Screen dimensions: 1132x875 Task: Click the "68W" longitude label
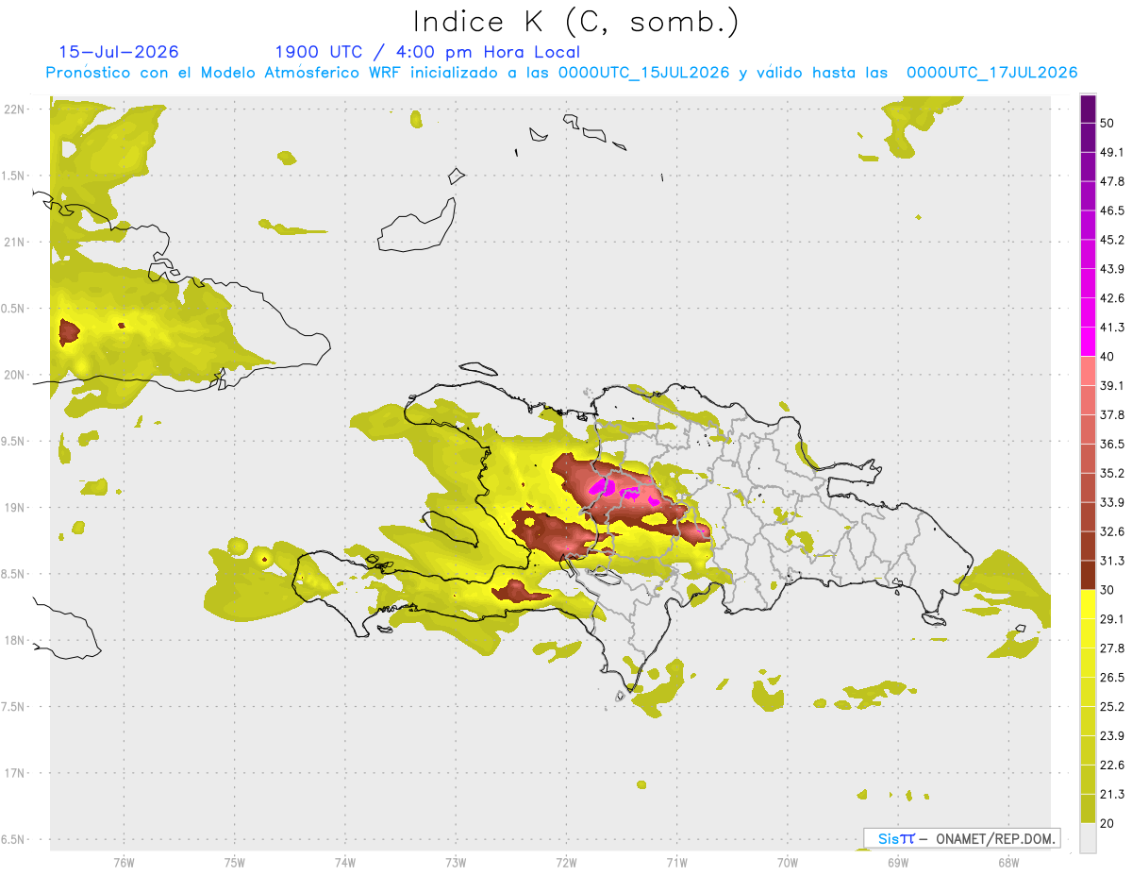pyautogui.click(x=1008, y=863)
